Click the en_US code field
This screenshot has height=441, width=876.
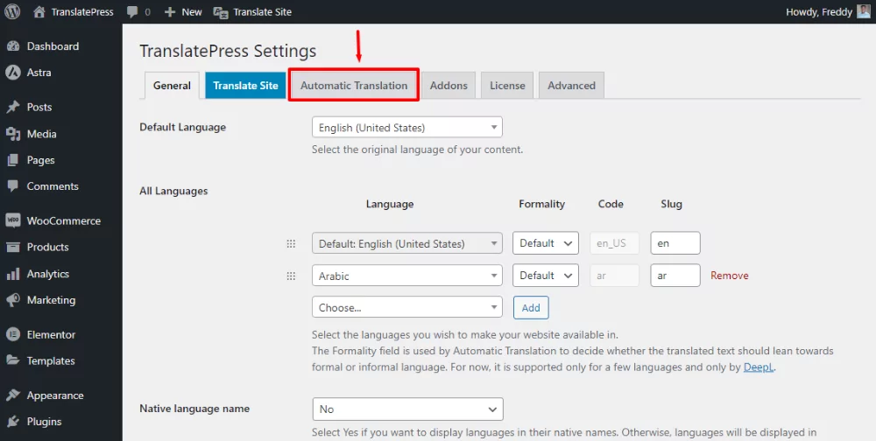(x=615, y=243)
